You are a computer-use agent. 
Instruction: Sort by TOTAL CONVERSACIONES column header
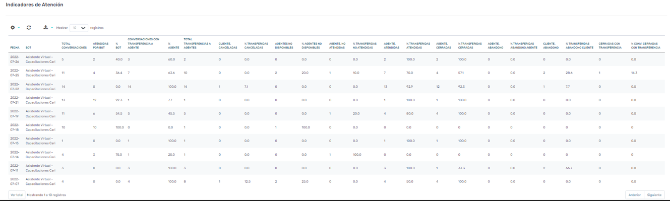(74, 45)
